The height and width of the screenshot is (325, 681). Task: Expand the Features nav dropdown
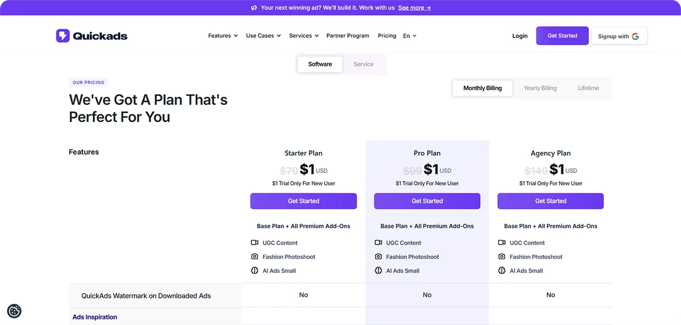[x=223, y=36]
